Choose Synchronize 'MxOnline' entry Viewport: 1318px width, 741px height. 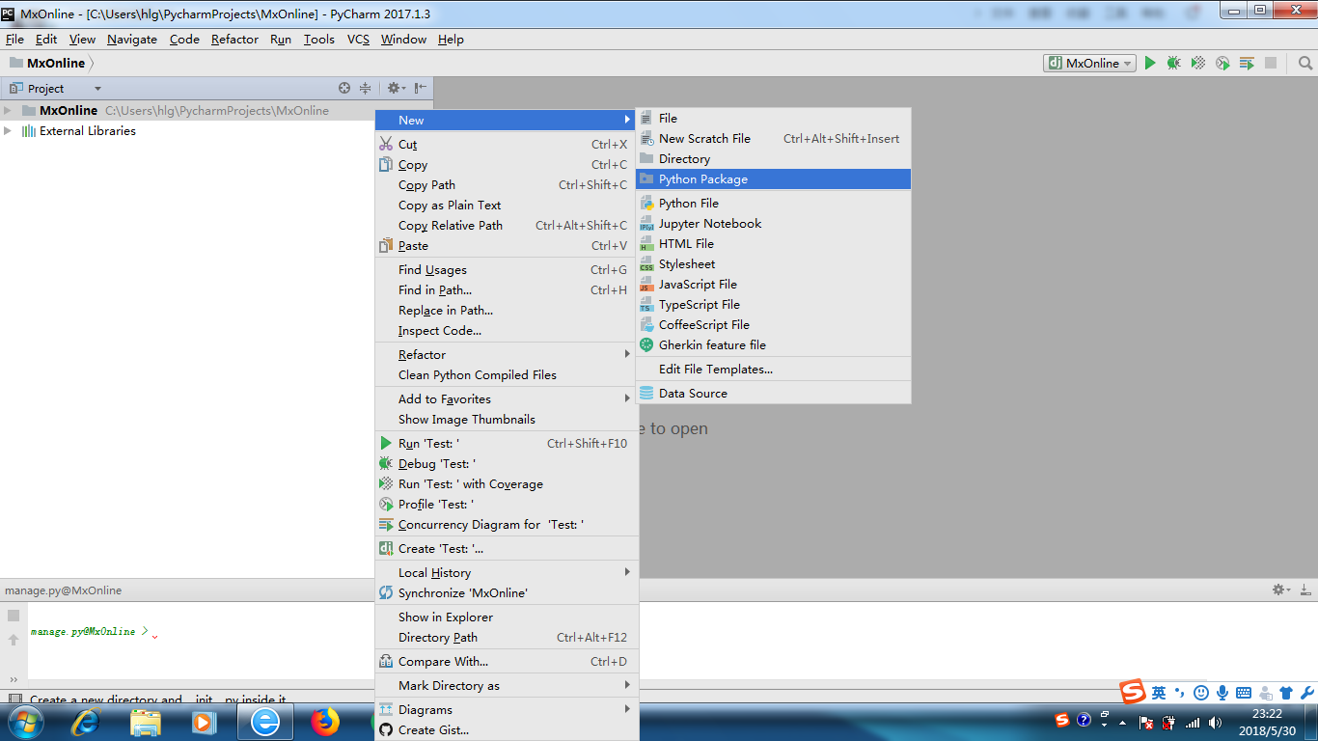(507, 592)
